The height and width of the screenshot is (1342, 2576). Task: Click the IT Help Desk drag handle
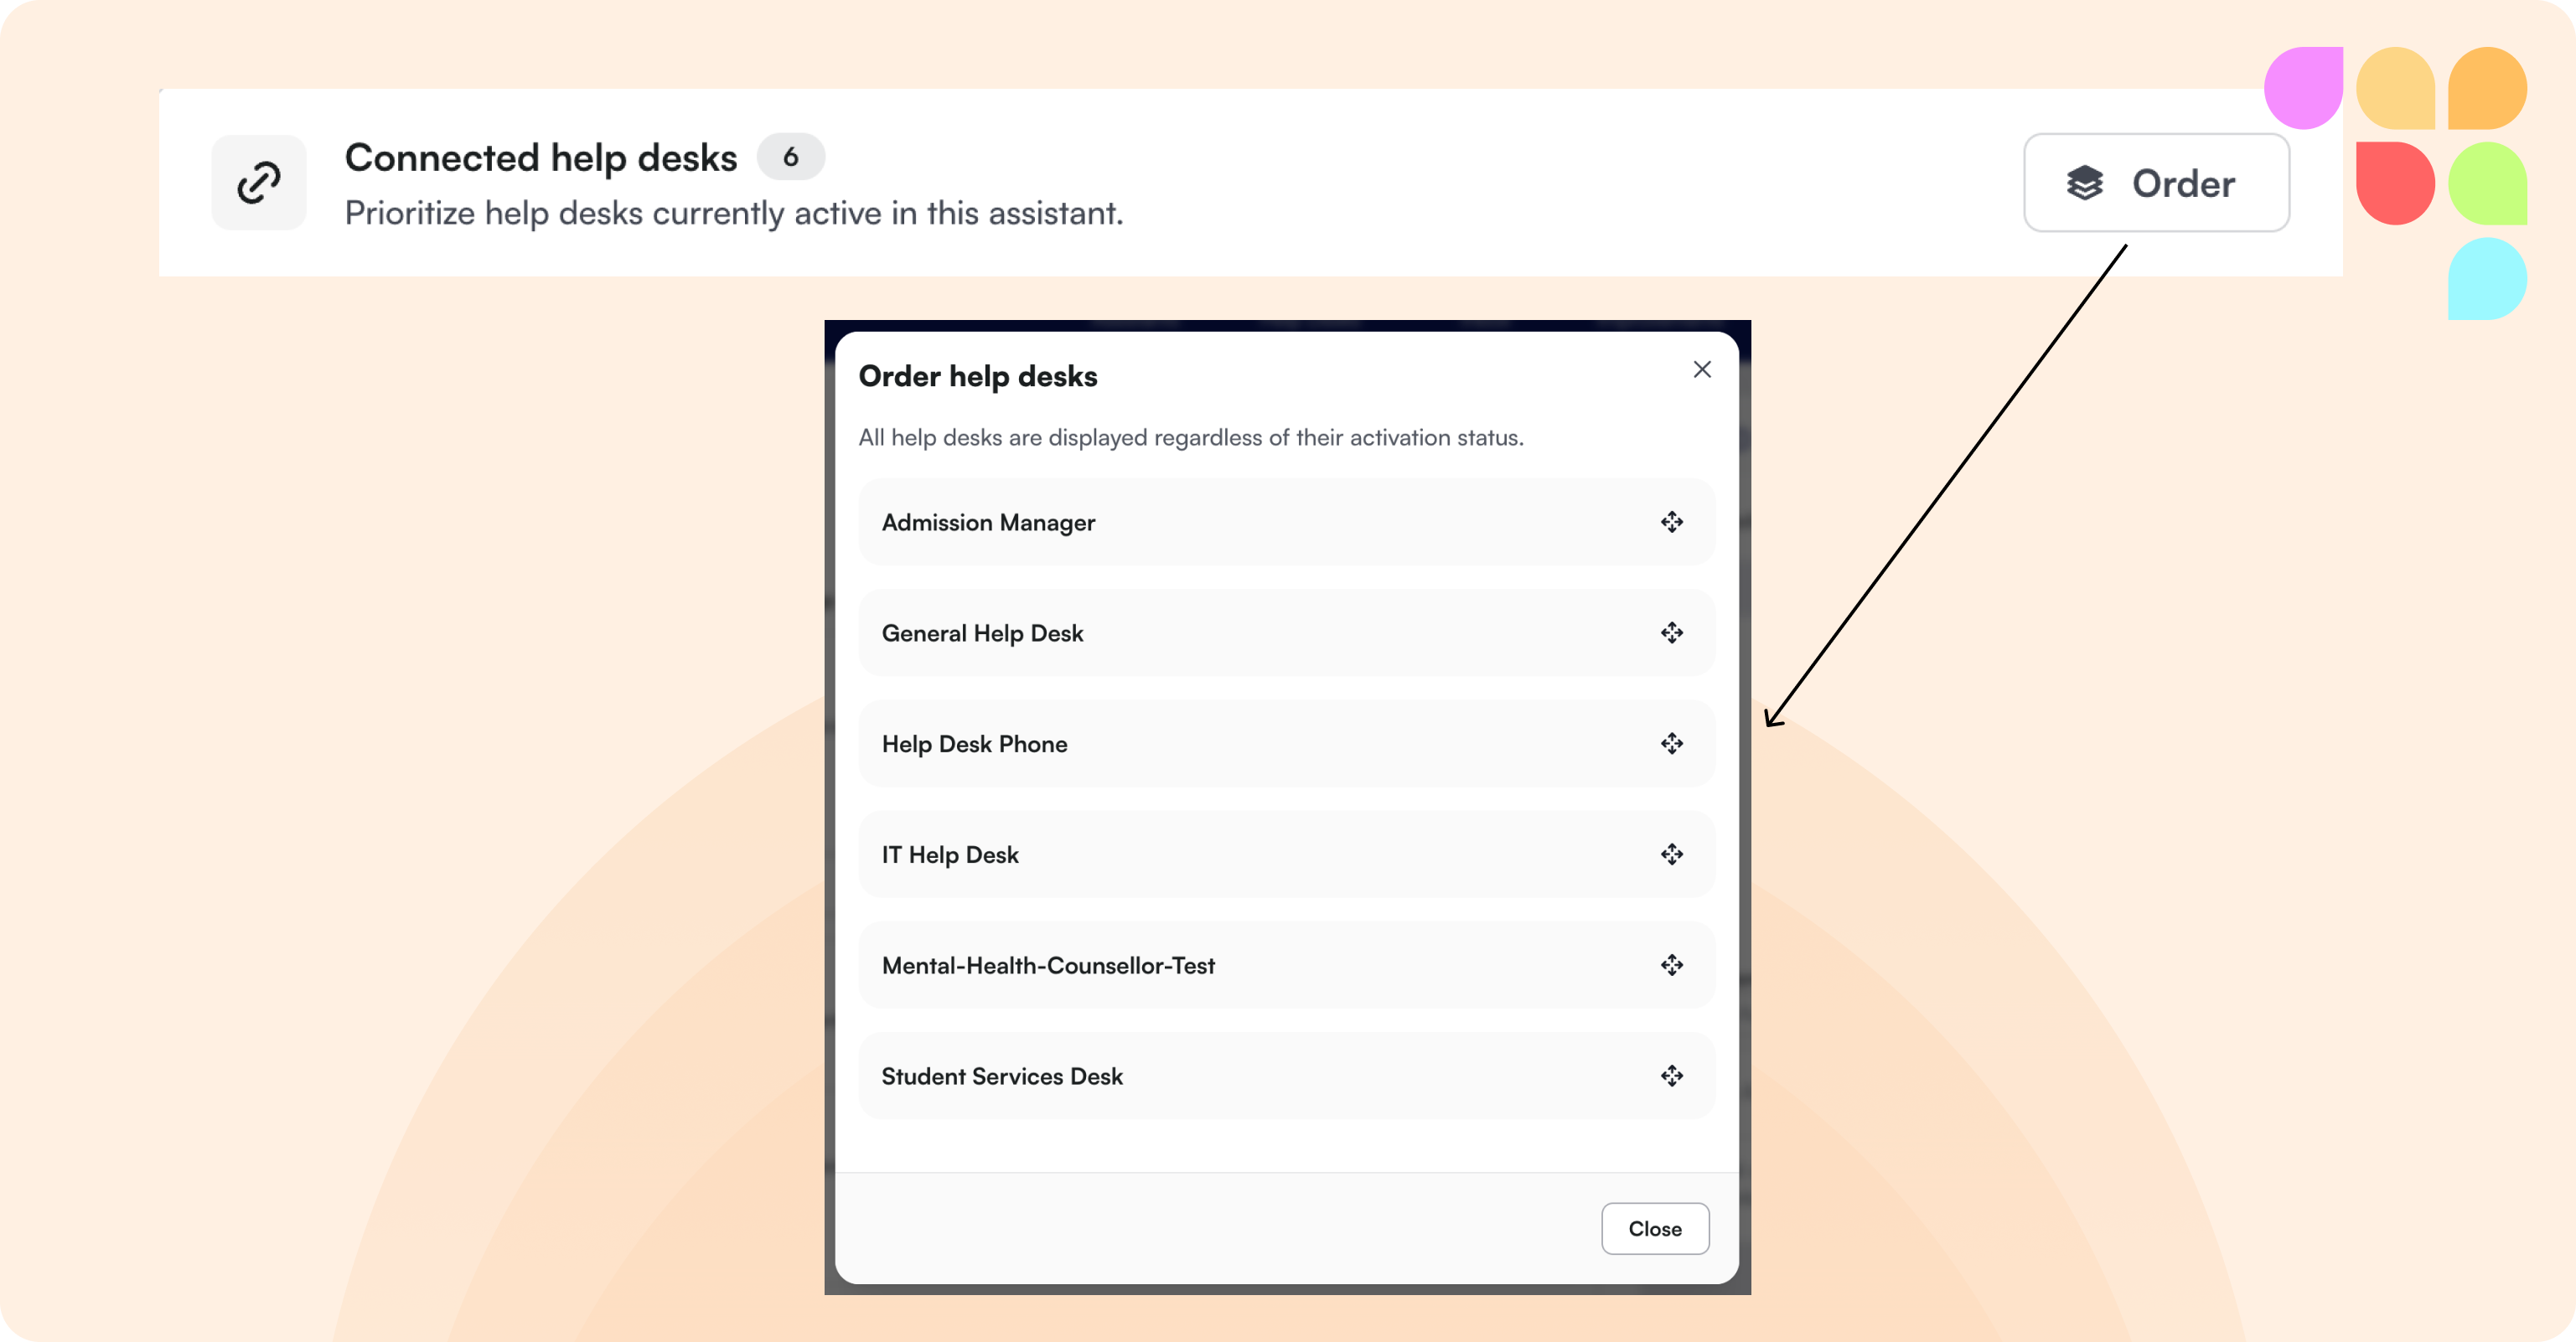[x=1671, y=854]
